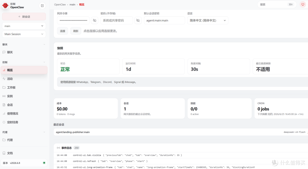Click the 默认会话密钥 agent:main:main field
The height and width of the screenshot is (169, 308).
coord(165,21)
